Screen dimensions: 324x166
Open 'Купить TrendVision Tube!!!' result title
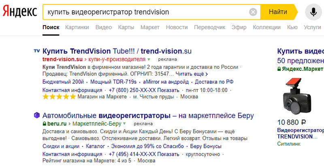[117, 51]
